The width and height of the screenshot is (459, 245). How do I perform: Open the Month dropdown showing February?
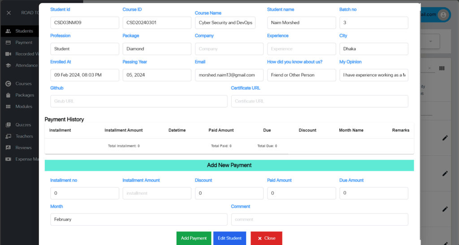pyautogui.click(x=139, y=219)
